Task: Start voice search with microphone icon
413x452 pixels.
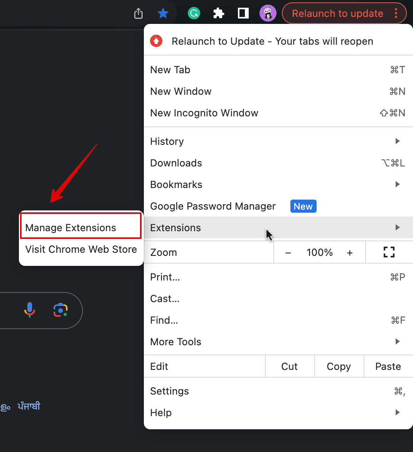Action: point(30,310)
